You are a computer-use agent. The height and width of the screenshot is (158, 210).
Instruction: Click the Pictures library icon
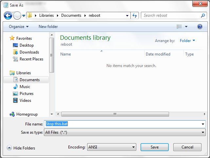(15, 94)
